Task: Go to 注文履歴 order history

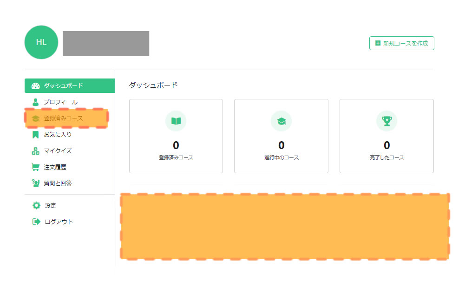Action: [x=55, y=167]
